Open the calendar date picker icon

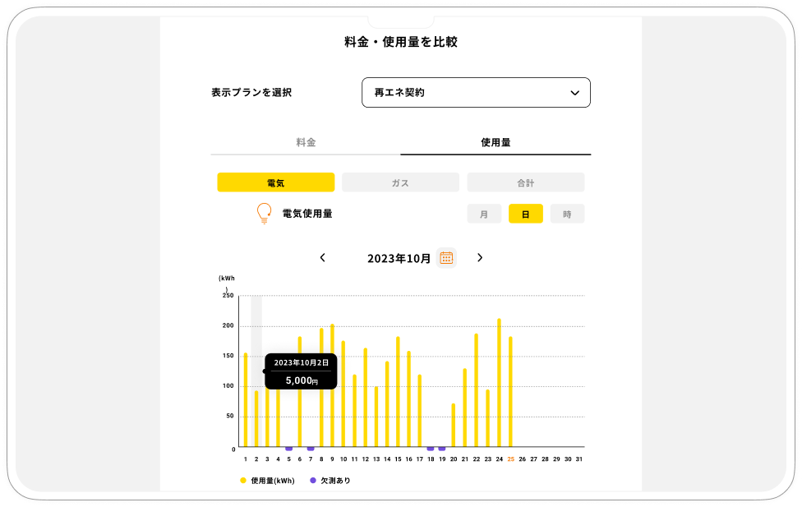tap(446, 258)
